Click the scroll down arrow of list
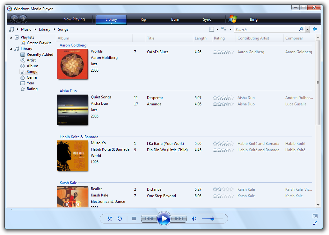The image size is (329, 235). click(318, 205)
